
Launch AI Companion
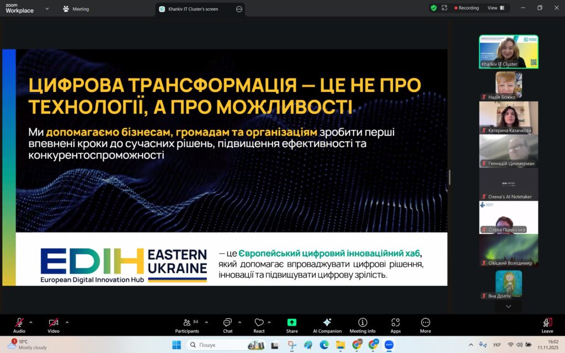pos(327,325)
